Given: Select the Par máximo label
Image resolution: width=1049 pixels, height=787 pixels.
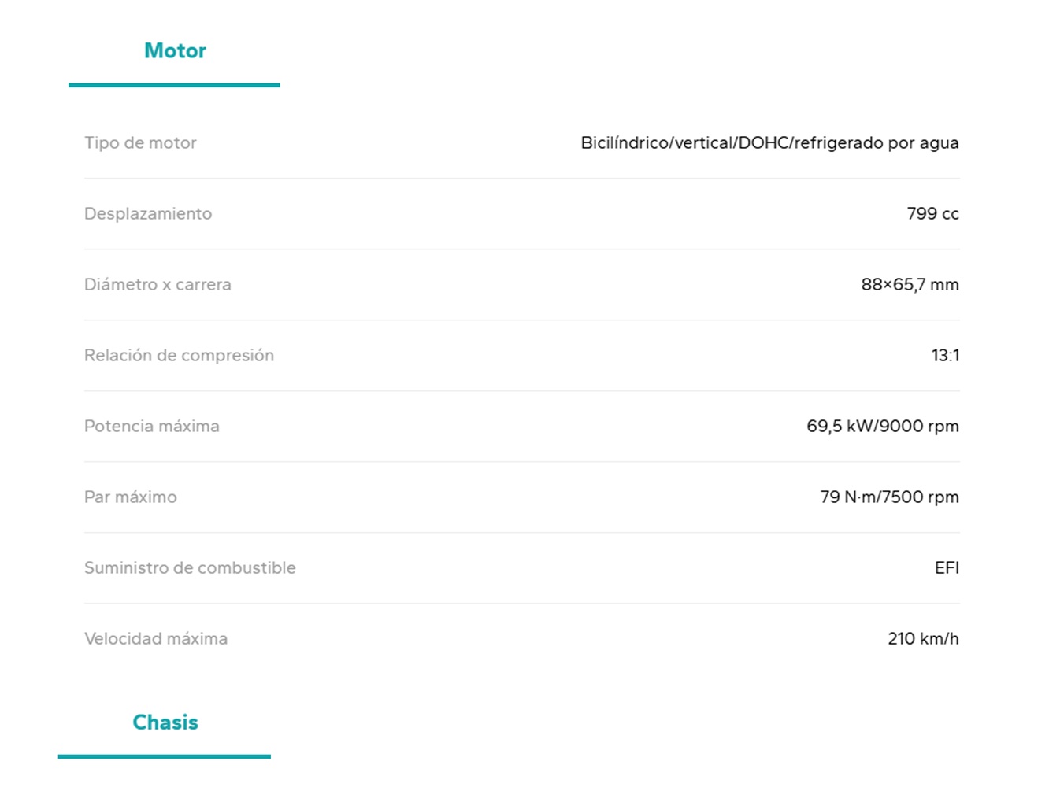Looking at the screenshot, I should [131, 497].
